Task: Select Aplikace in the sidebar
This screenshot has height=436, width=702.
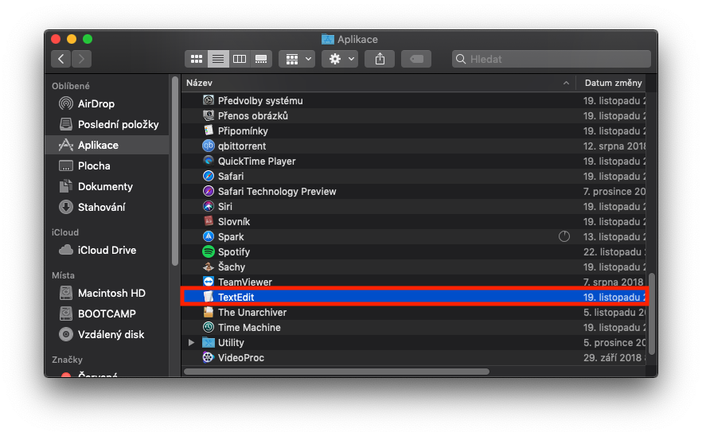Action: tap(107, 145)
